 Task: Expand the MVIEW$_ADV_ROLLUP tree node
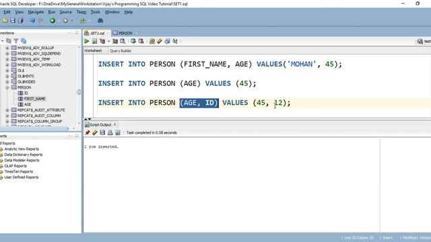click(7, 48)
